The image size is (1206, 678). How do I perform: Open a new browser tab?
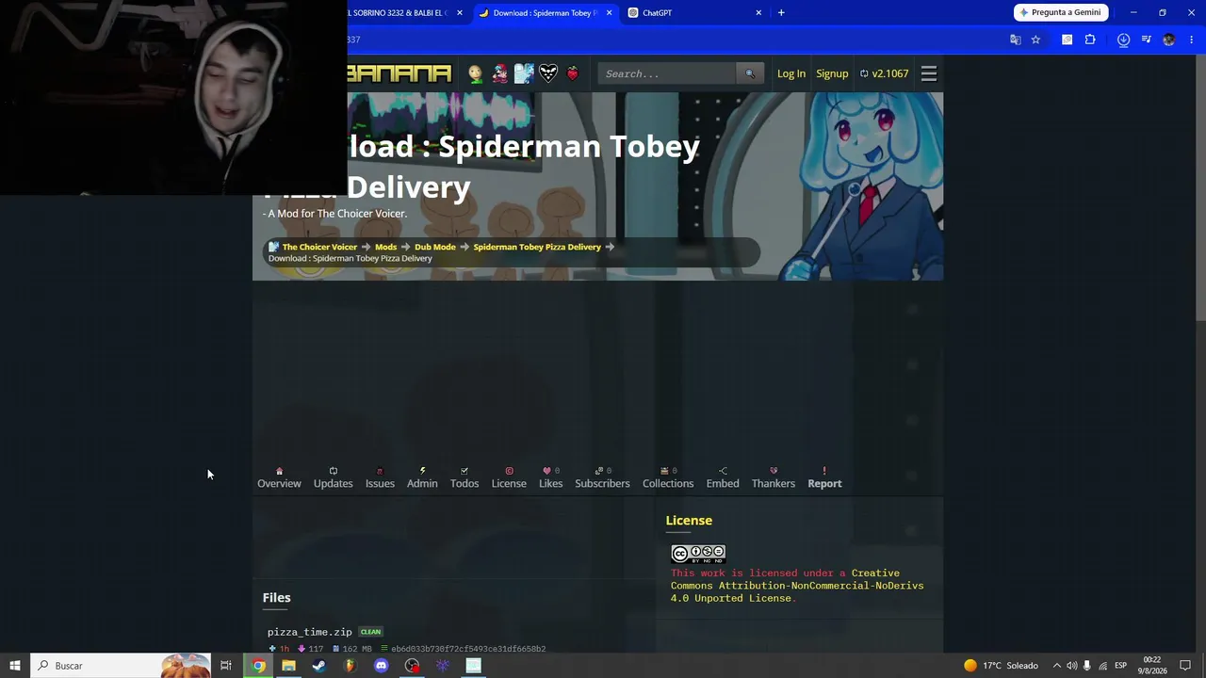coord(781,13)
